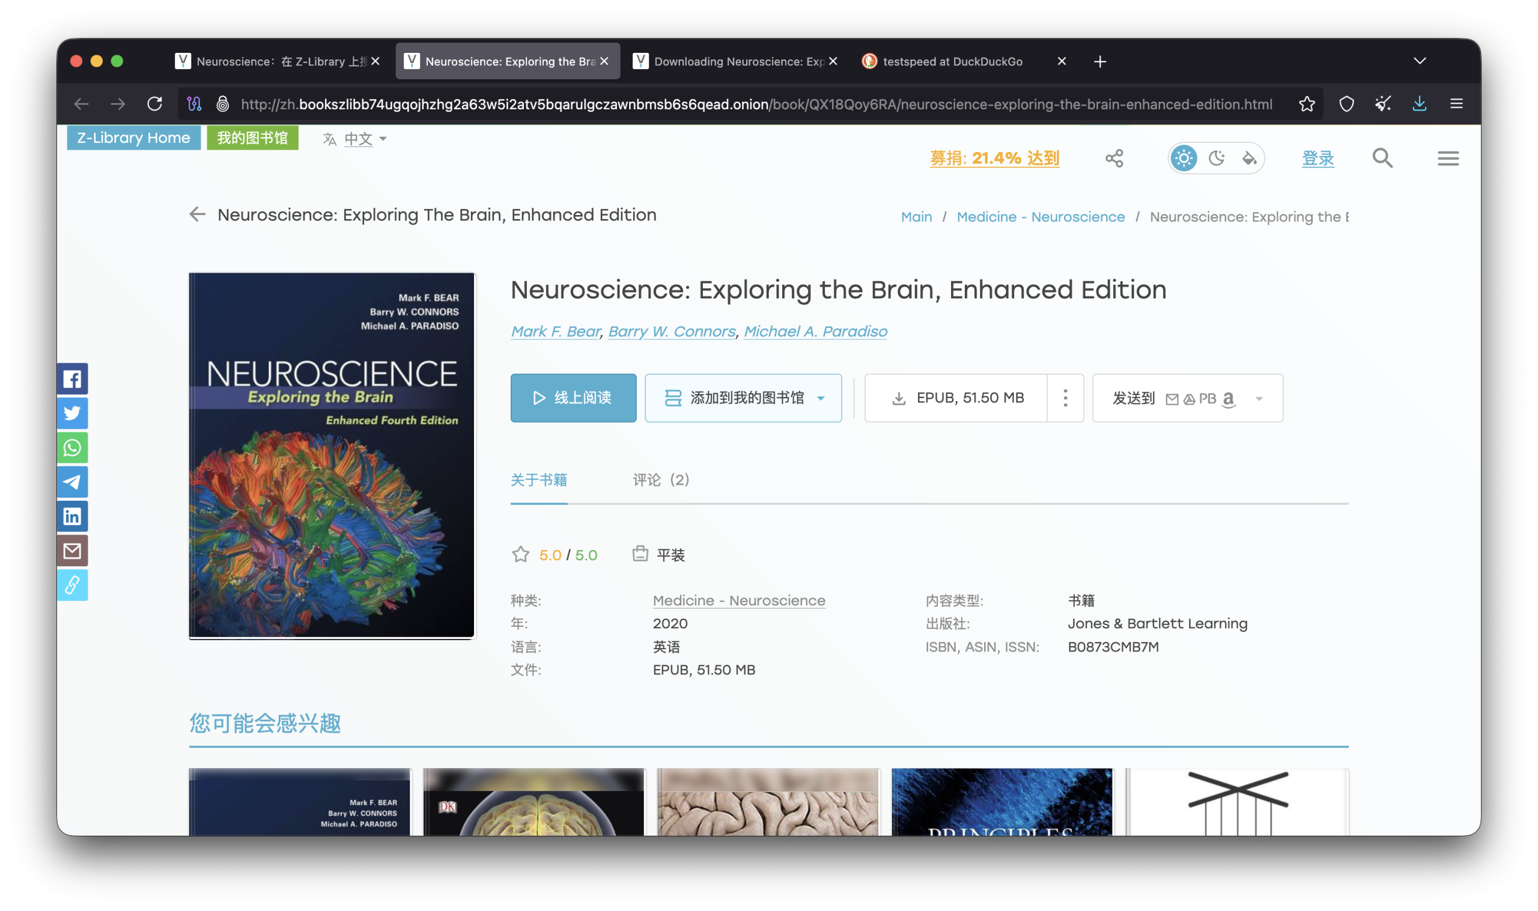Click the 您可能会感兴趣 section heading
The image size is (1538, 911).
(x=264, y=723)
